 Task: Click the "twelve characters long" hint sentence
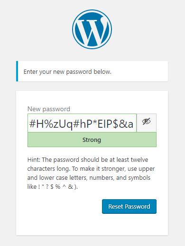(x=91, y=164)
